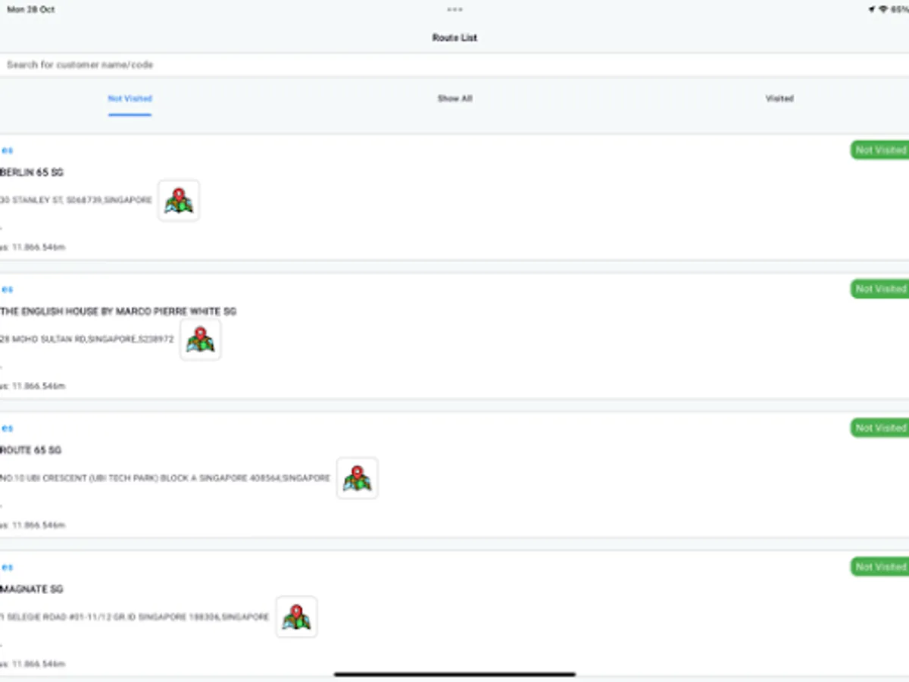Select the Not Visited filter tab
This screenshot has height=682, width=909.
coord(130,99)
